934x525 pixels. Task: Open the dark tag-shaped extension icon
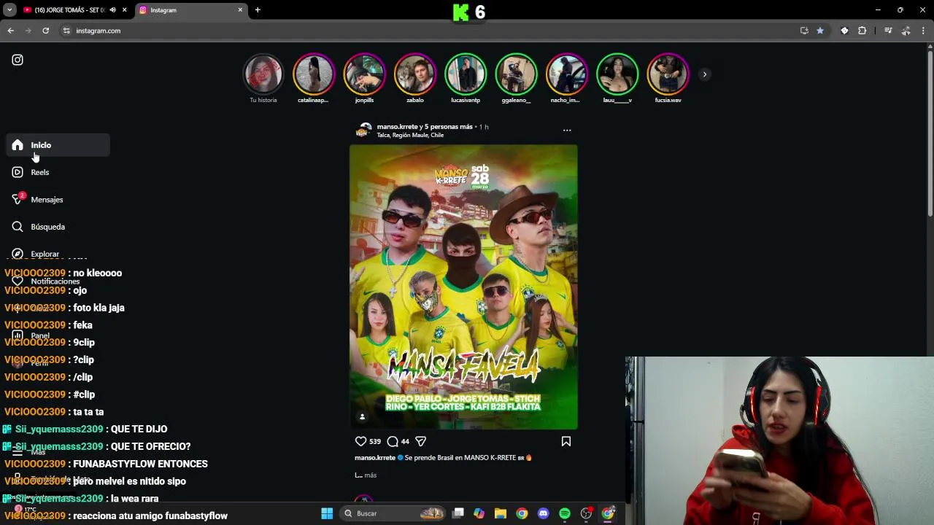pyautogui.click(x=844, y=31)
